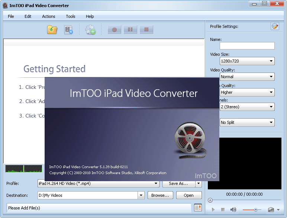Image resolution: width=287 pixels, height=218 pixels.
Task: Click the Remove video file icon
Action: click(68, 30)
